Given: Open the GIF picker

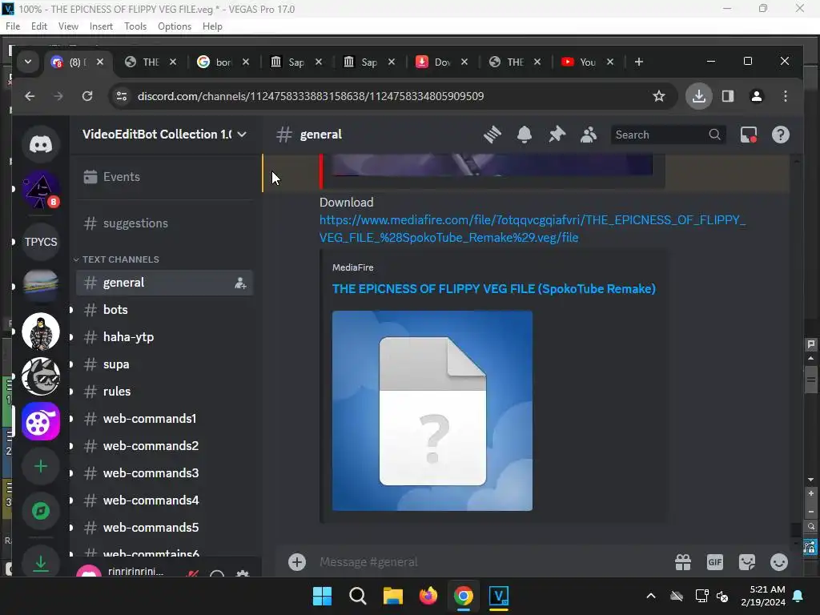Looking at the screenshot, I should (x=715, y=562).
